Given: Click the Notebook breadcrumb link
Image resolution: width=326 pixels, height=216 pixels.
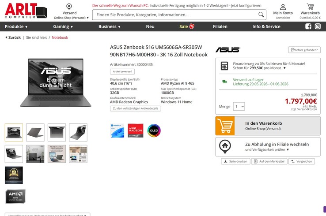Looking at the screenshot, I should tap(60, 37).
